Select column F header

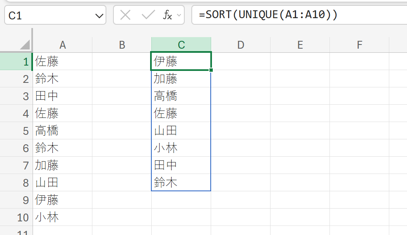click(360, 45)
